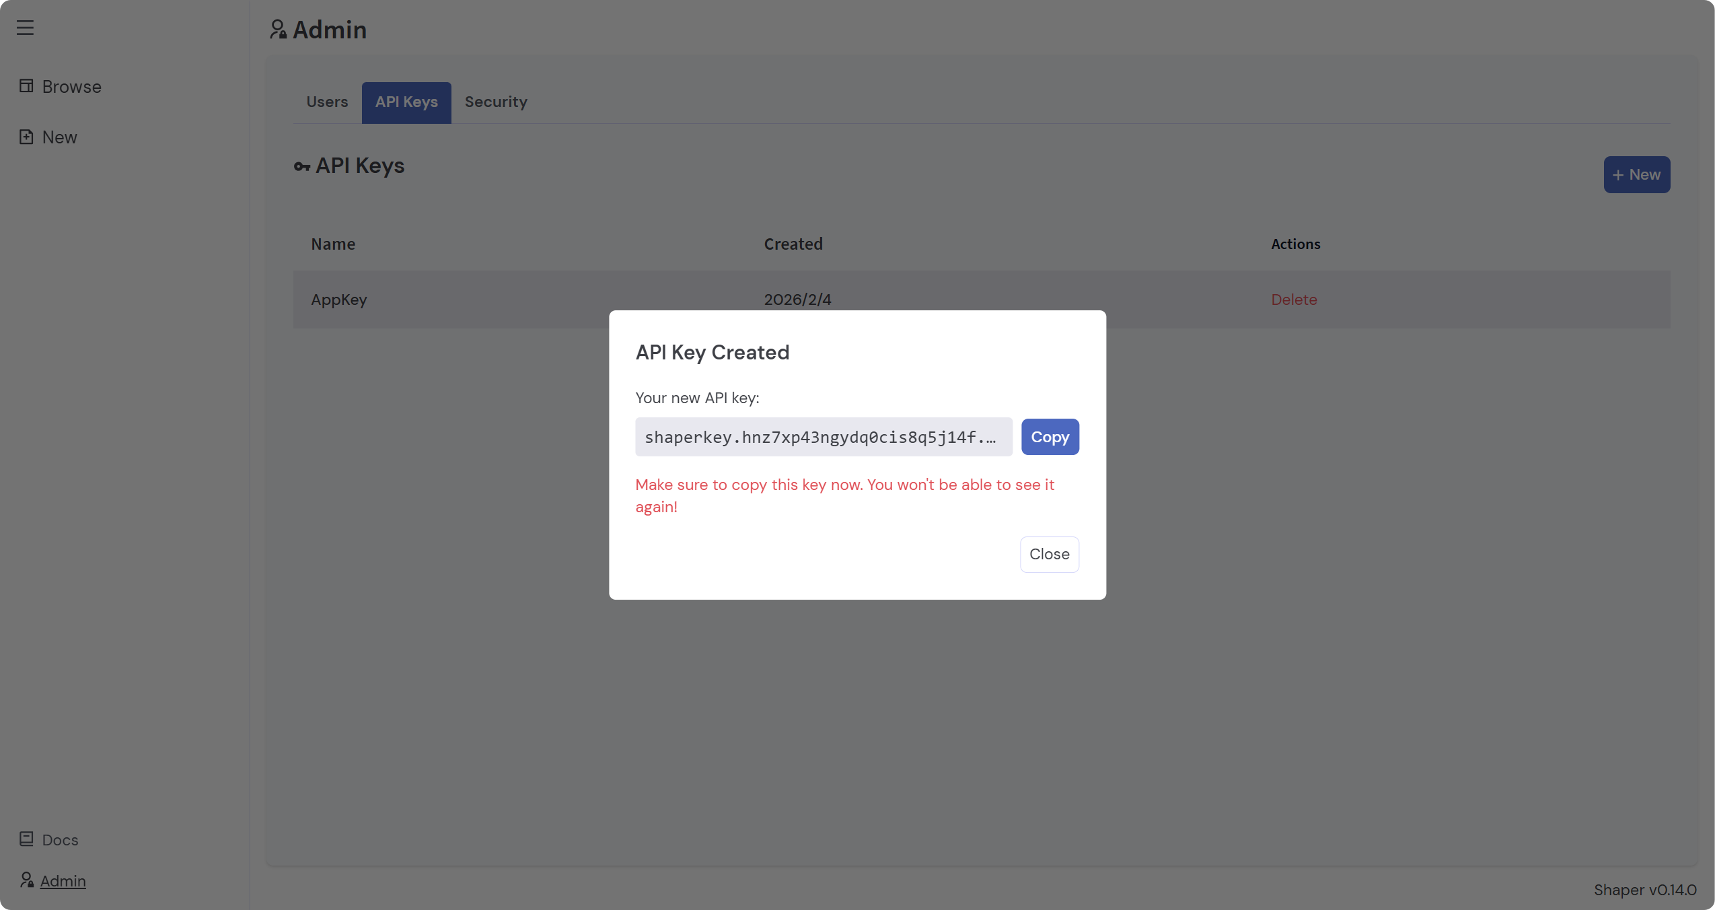
Task: Switch to the Users tab
Action: (327, 102)
